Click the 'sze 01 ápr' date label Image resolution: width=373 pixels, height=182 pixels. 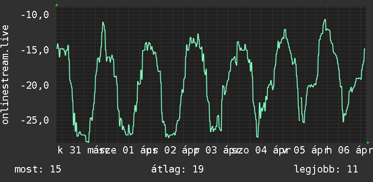pos(129,151)
